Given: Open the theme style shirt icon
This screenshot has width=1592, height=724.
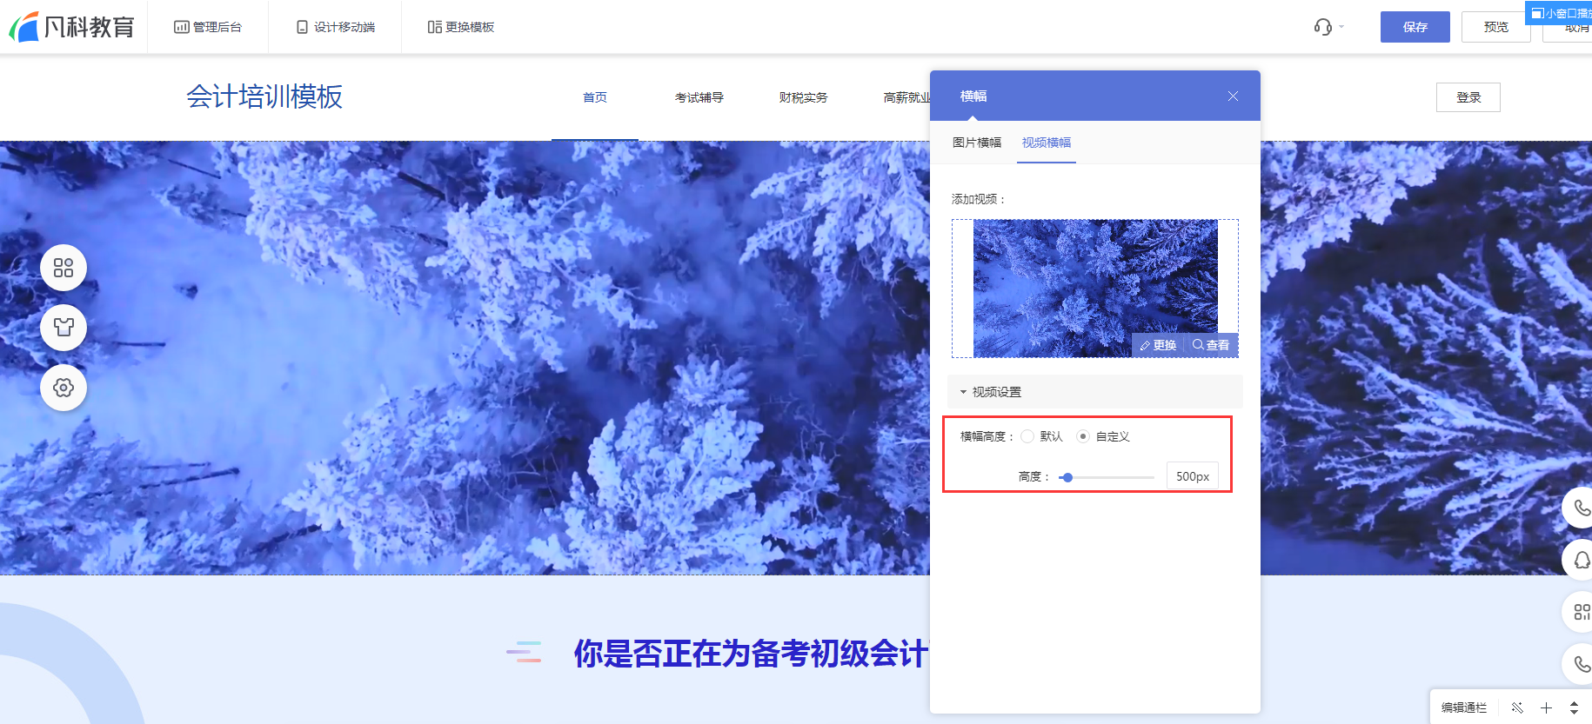Looking at the screenshot, I should pos(64,328).
